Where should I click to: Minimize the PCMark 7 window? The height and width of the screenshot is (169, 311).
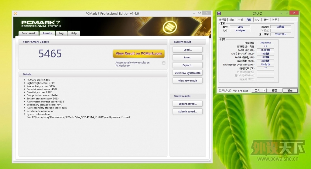pyautogui.click(x=194, y=13)
